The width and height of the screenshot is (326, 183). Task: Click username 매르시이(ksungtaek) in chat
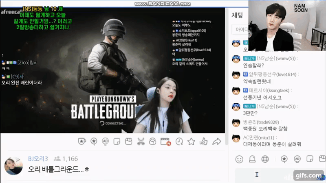(269, 90)
